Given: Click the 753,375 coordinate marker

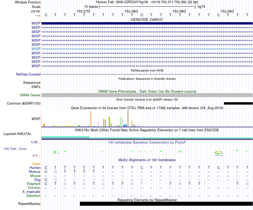Looking at the screenshot, I should tap(83, 11).
